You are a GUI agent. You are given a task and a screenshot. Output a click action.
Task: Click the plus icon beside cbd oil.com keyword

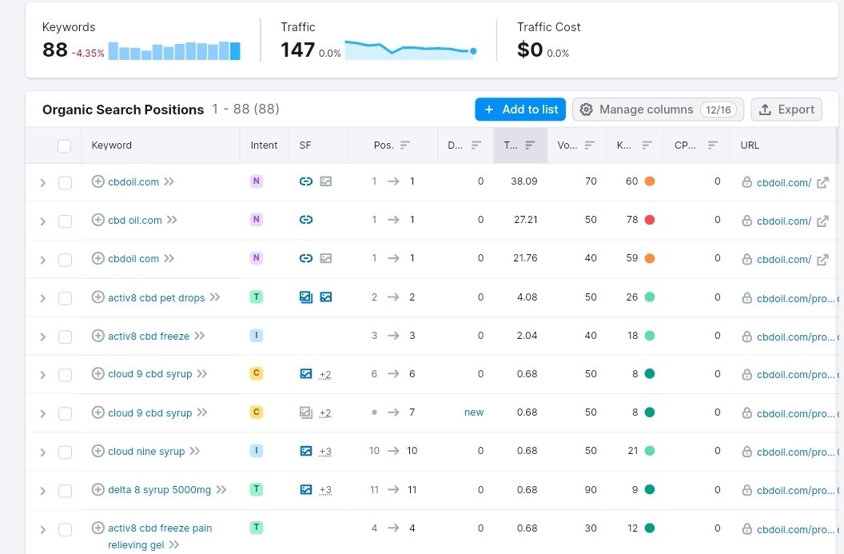click(98, 220)
